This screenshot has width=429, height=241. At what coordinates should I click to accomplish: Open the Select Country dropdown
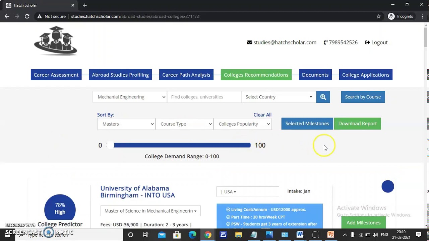pyautogui.click(x=279, y=97)
